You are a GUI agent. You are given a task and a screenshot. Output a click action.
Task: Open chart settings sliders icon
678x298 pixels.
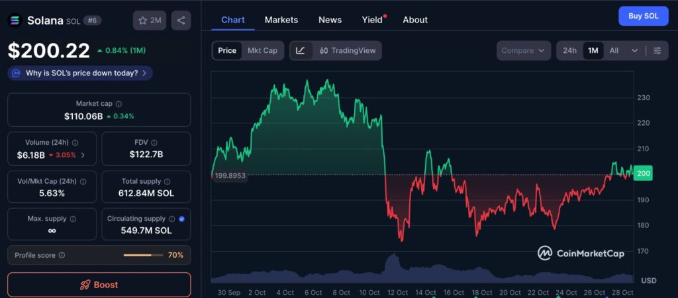pos(657,50)
